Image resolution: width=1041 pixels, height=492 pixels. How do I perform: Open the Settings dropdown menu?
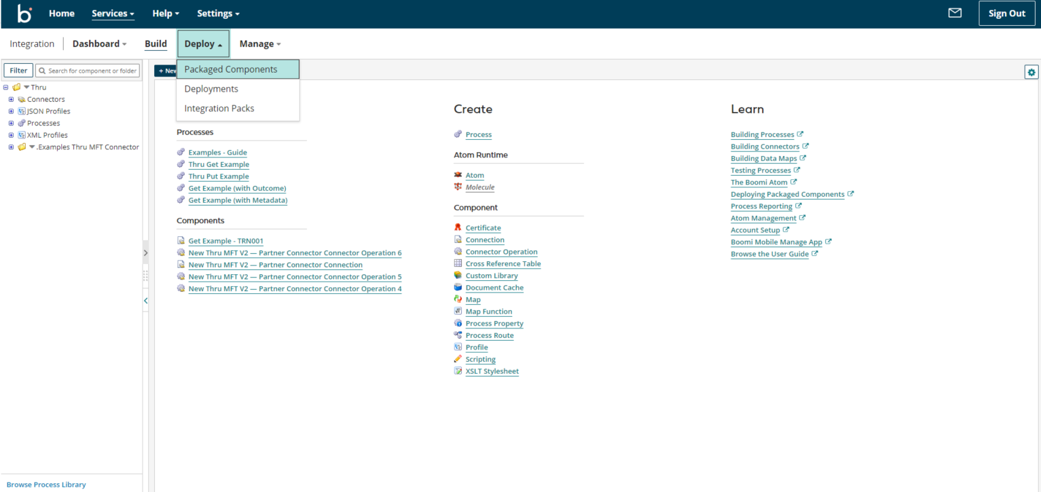[218, 14]
